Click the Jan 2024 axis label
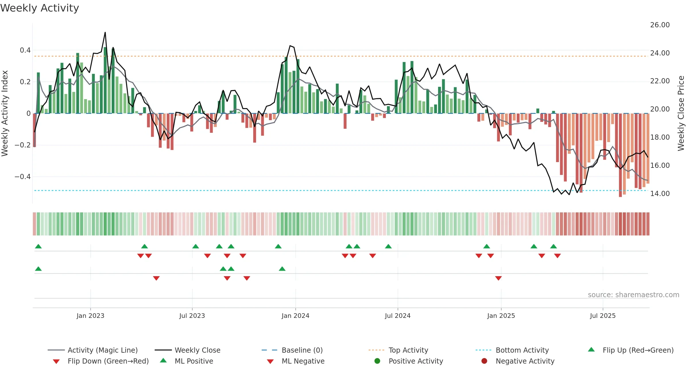 pyautogui.click(x=295, y=316)
